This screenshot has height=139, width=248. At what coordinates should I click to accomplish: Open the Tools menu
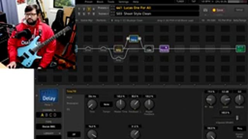(111, 2)
